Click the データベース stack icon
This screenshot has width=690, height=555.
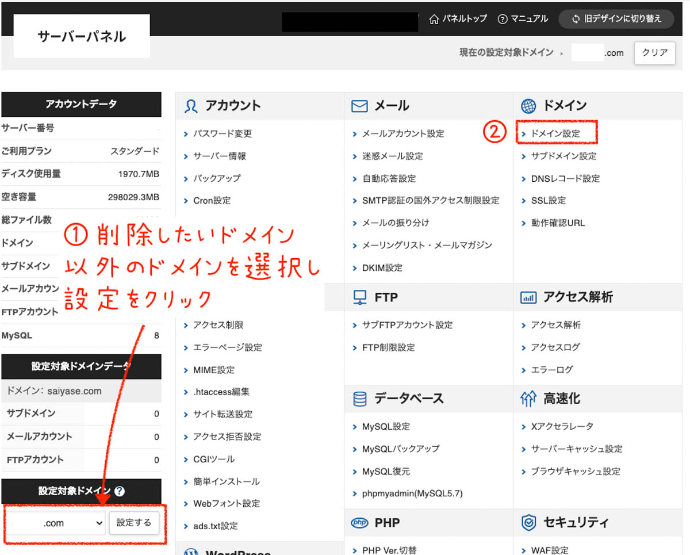(x=359, y=399)
